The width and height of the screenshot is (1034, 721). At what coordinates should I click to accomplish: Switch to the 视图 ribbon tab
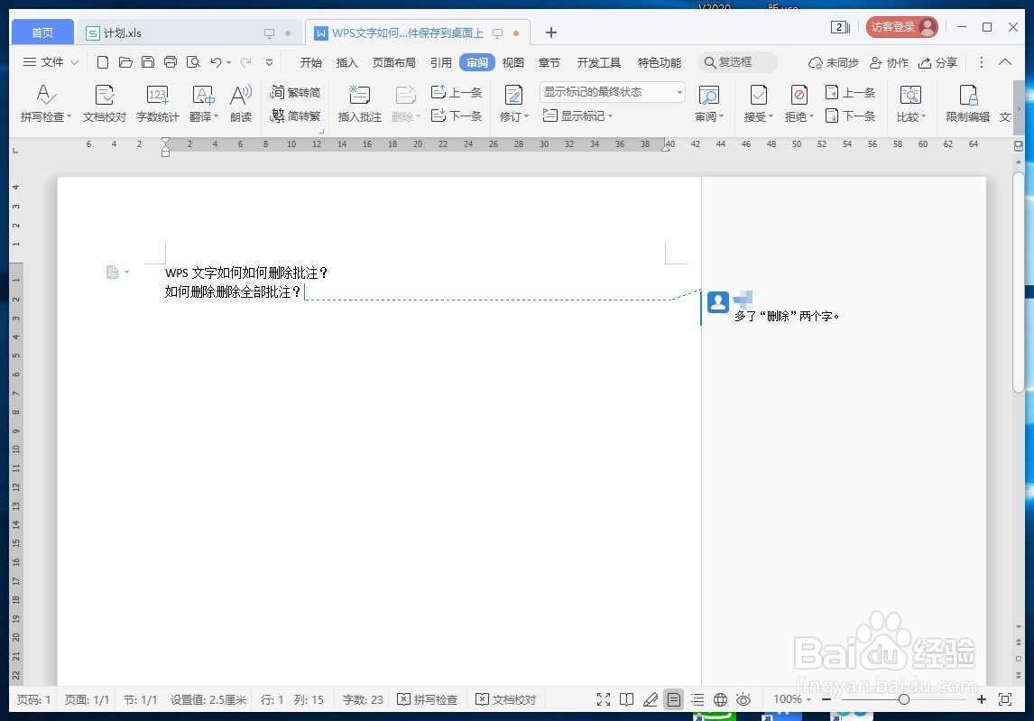coord(512,62)
